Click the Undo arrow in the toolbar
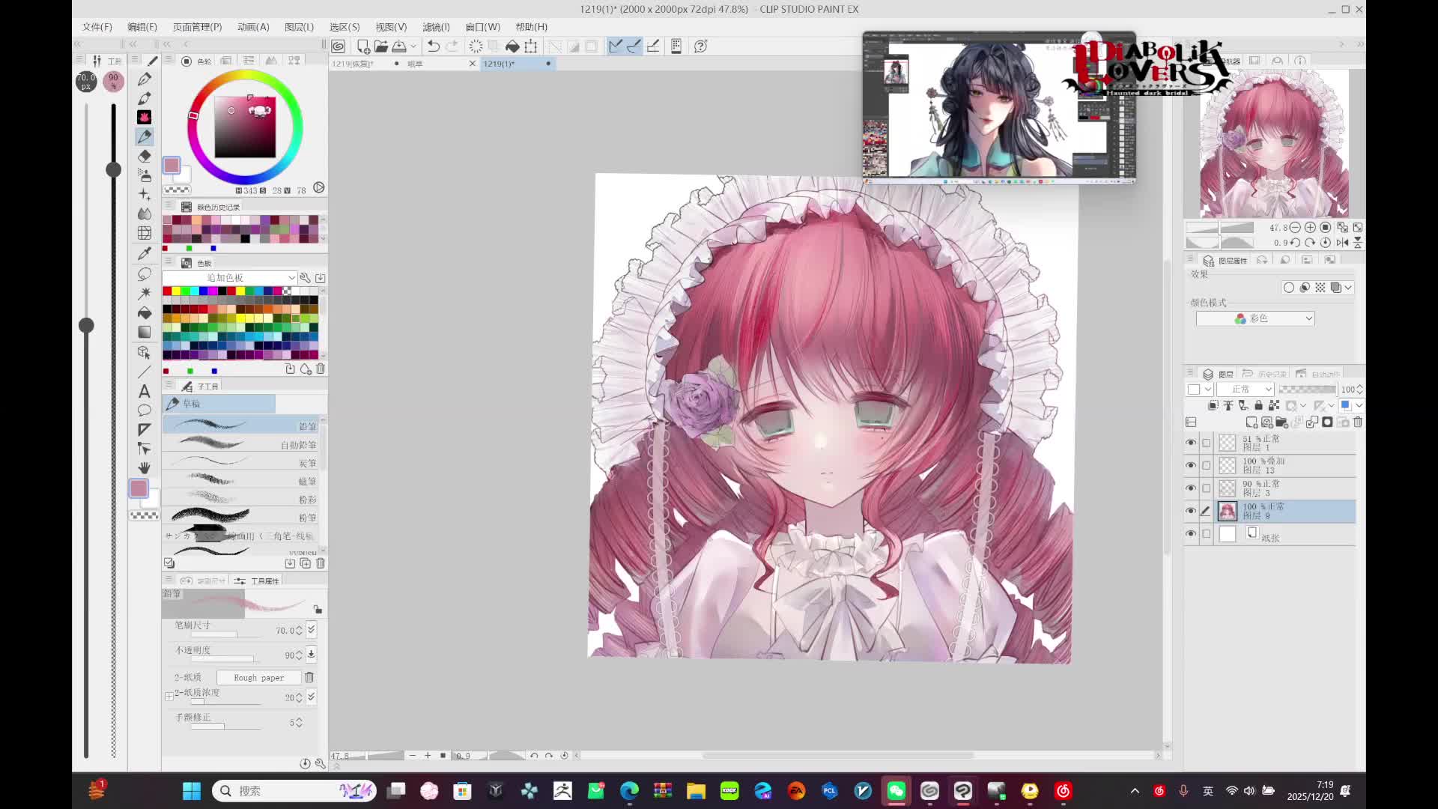Viewport: 1438px width, 809px height. 433,46
